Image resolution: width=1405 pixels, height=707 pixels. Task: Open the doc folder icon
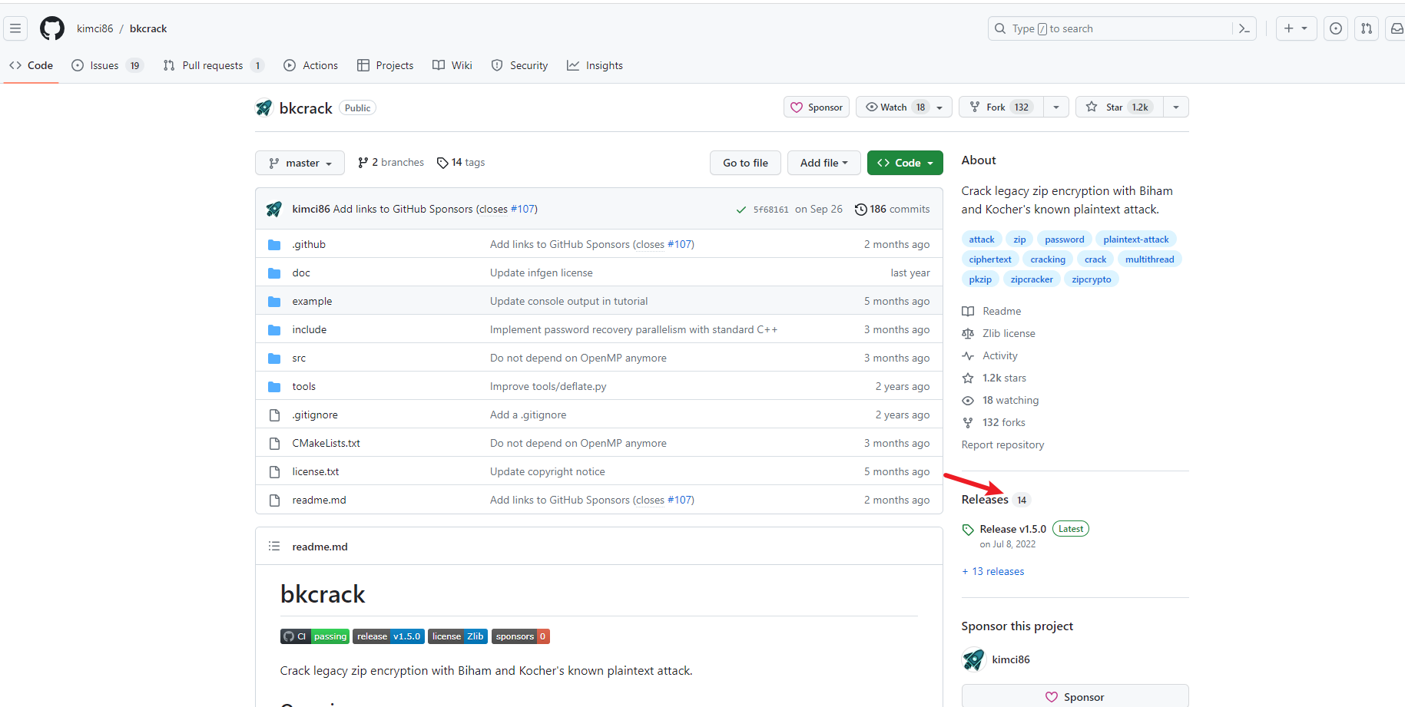pyautogui.click(x=274, y=273)
